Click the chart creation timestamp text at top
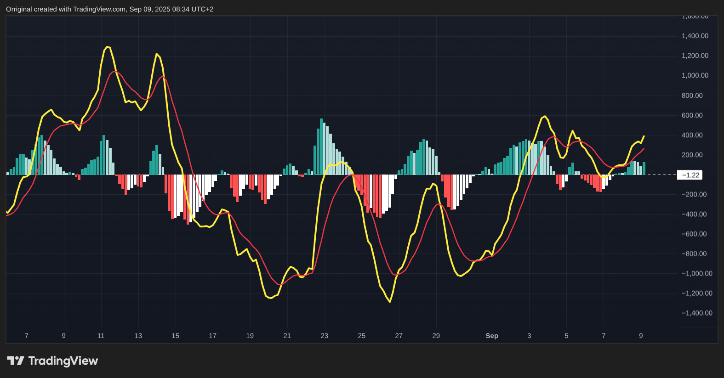The image size is (724, 378). (x=110, y=9)
